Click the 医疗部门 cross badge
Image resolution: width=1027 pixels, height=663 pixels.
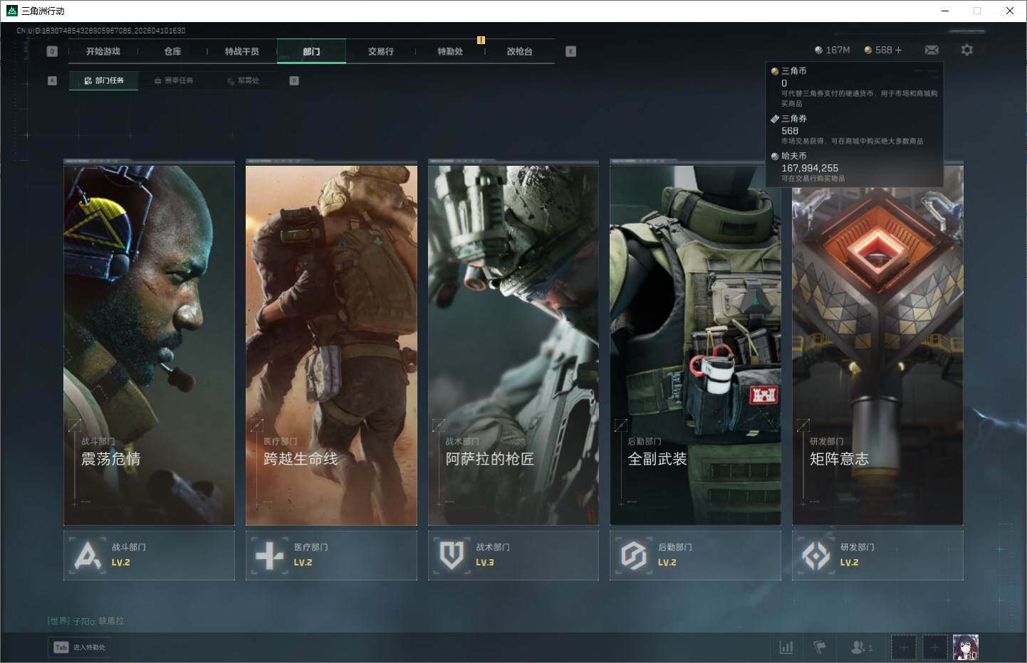tap(331, 556)
